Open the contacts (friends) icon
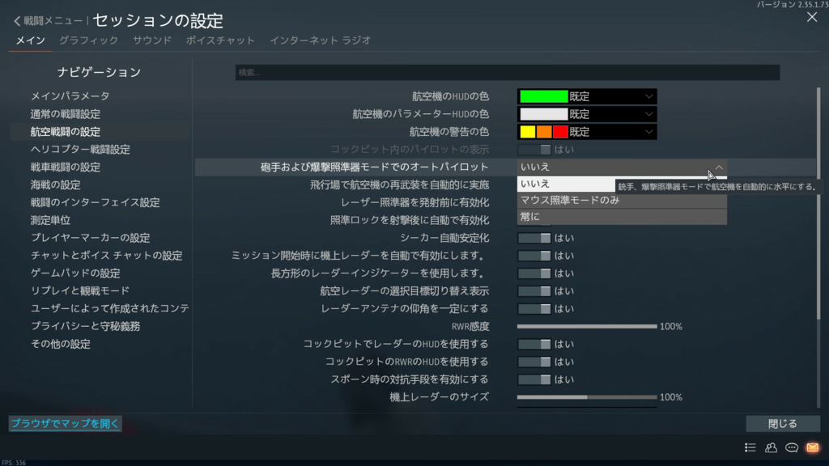829x466 pixels. (x=771, y=447)
